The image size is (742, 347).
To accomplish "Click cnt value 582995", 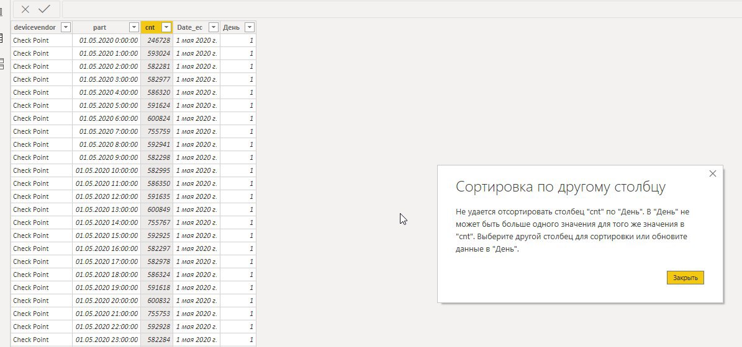I will 156,170.
